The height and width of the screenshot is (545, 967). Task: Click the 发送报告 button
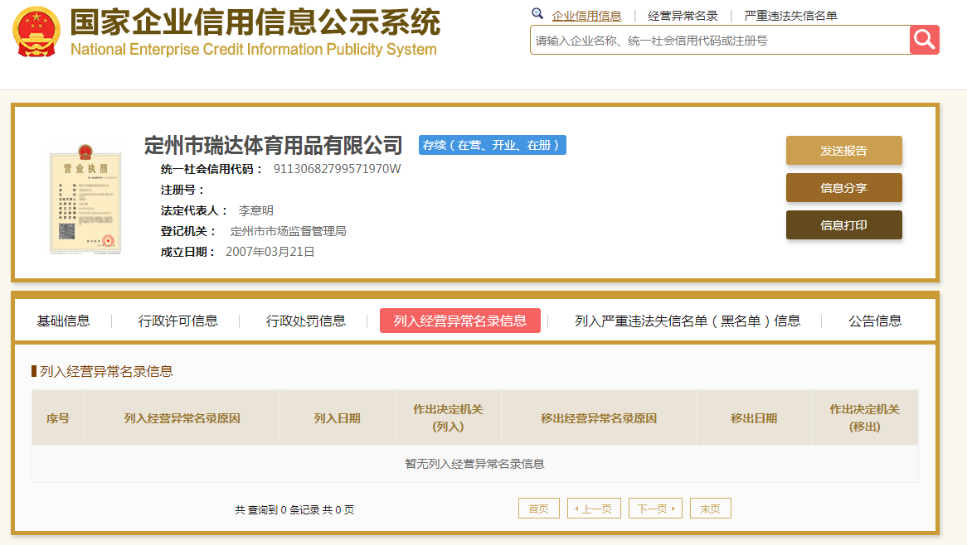[x=843, y=150]
